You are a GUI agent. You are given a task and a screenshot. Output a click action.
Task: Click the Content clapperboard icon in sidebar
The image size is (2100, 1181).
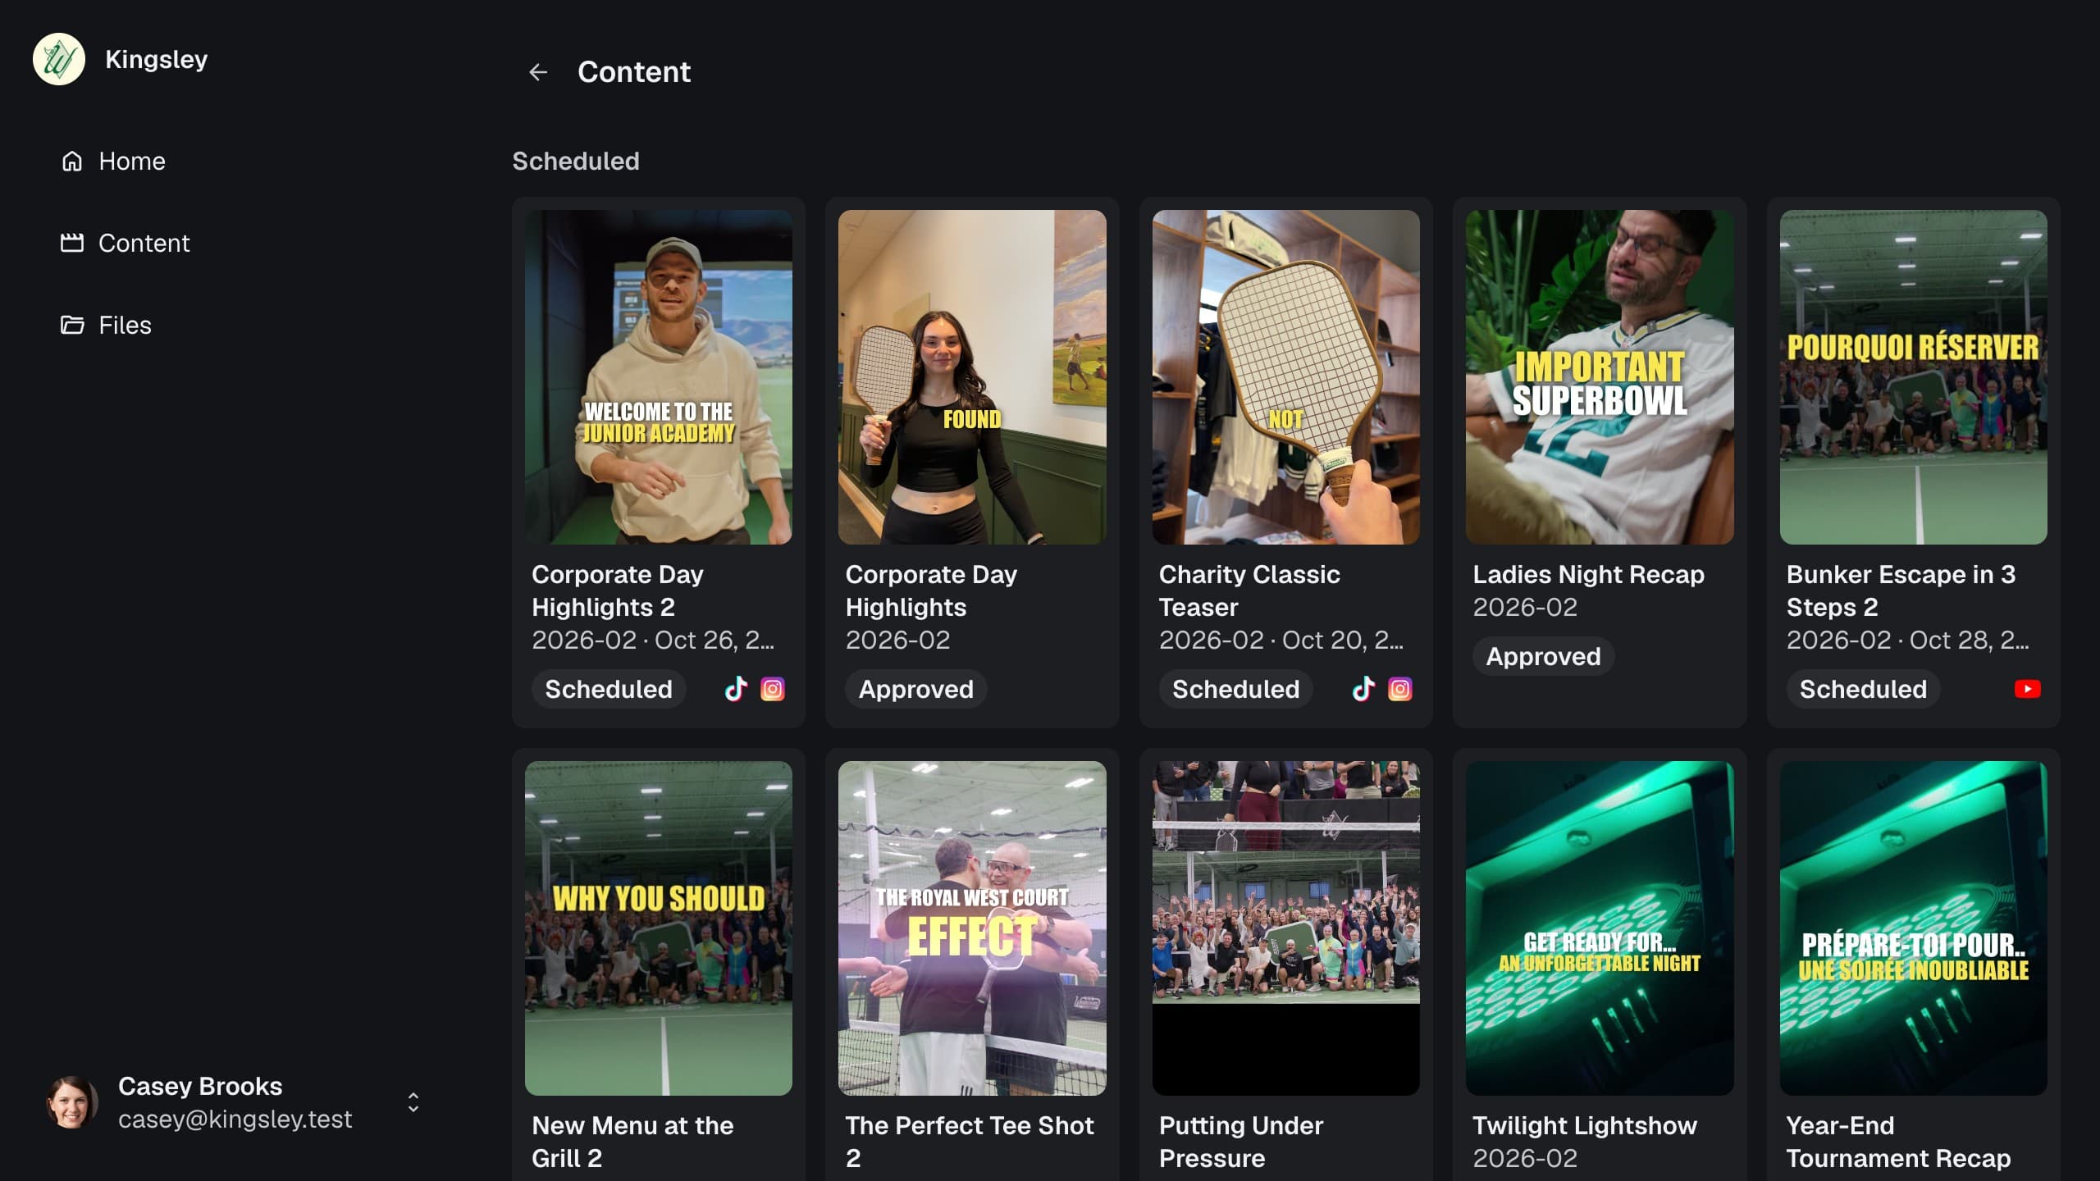(x=72, y=243)
